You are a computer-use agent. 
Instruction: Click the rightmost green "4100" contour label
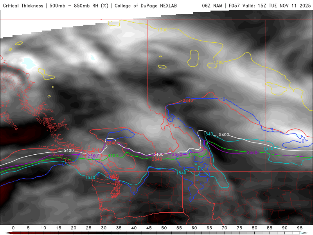click(x=193, y=154)
